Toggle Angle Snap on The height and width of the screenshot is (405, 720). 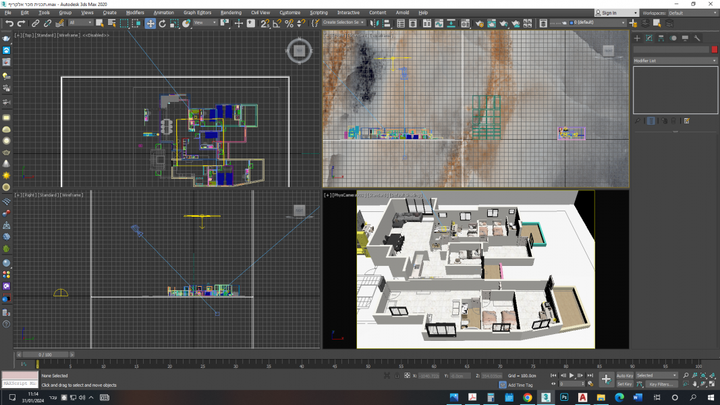pyautogui.click(x=277, y=23)
